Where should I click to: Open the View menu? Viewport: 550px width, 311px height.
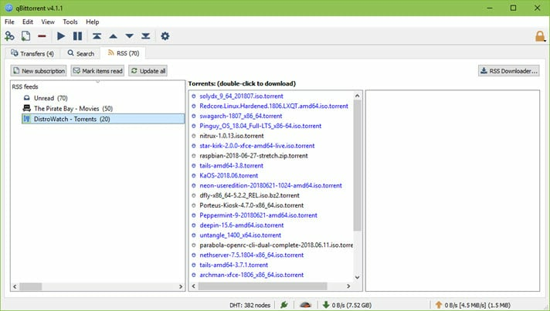(48, 22)
